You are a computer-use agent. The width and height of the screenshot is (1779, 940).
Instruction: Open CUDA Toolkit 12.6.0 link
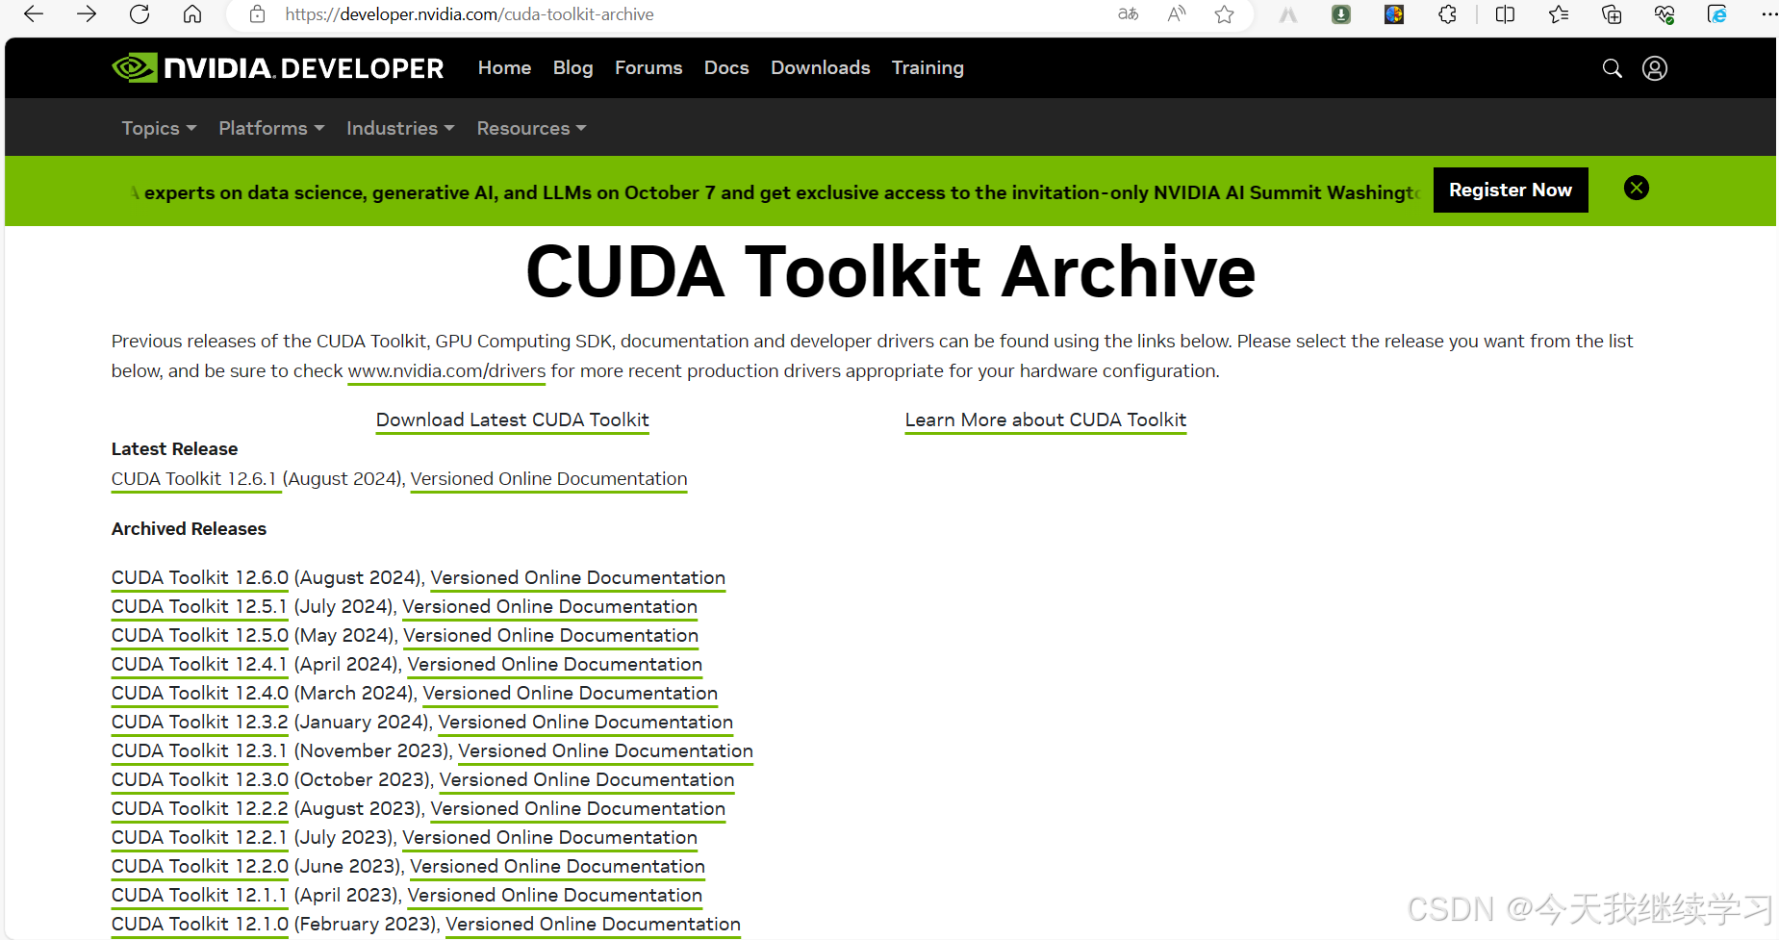click(200, 578)
